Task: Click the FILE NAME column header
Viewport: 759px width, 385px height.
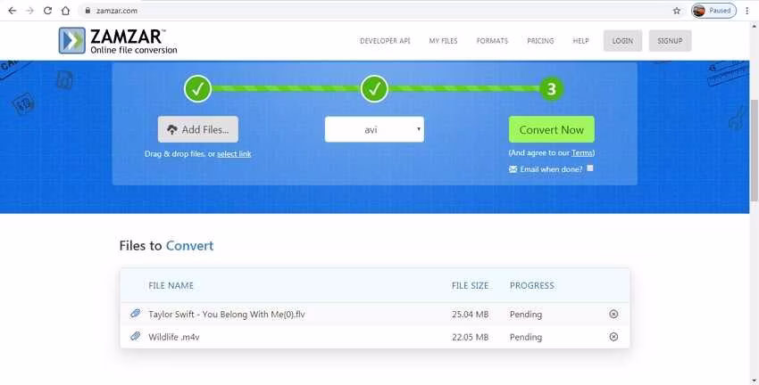Action: (171, 285)
